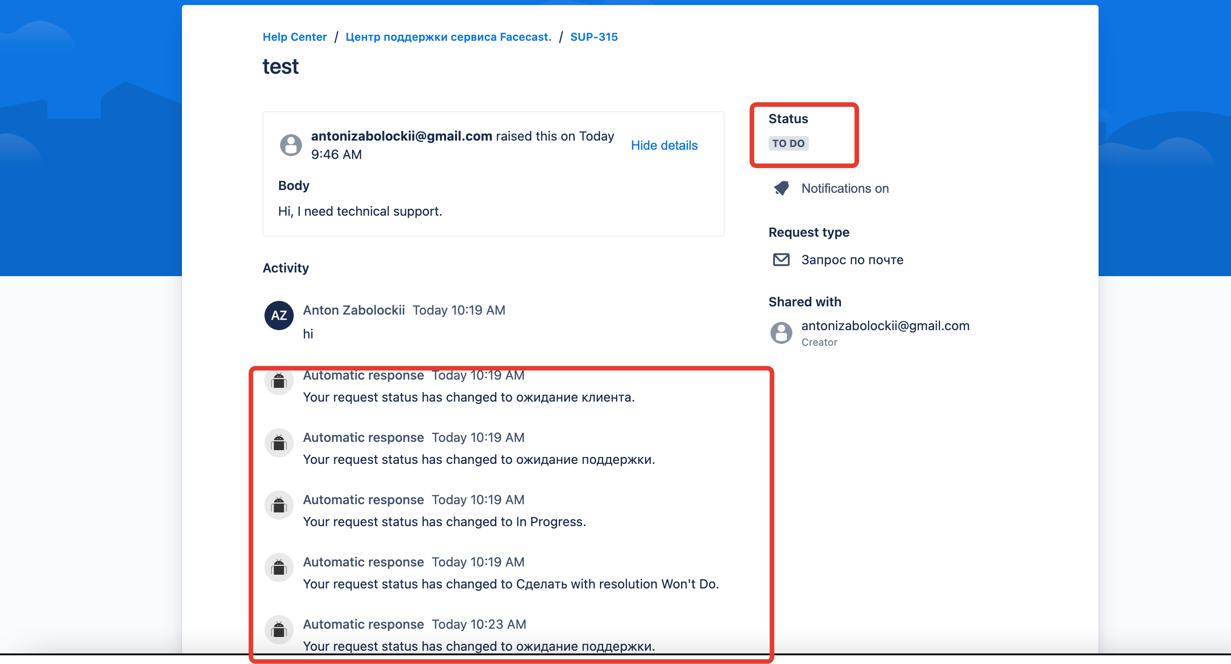The width and height of the screenshot is (1231, 664).
Task: Open the Help Center breadcrumb
Action: coord(294,37)
